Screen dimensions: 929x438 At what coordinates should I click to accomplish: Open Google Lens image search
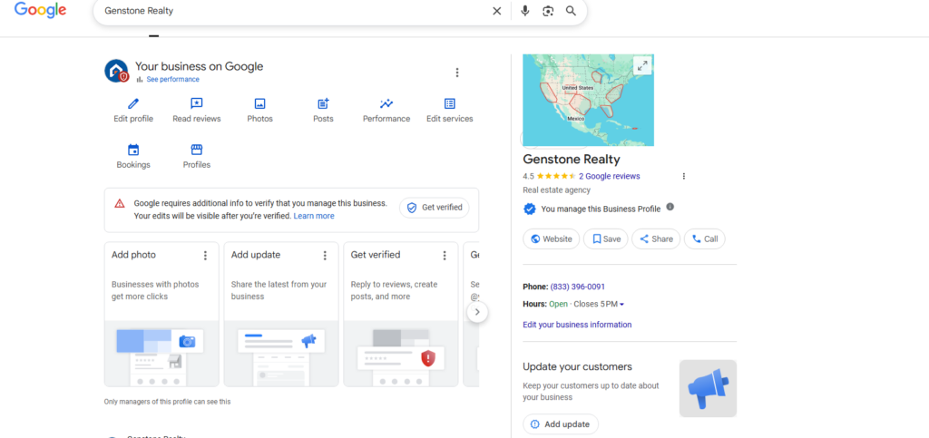point(548,11)
